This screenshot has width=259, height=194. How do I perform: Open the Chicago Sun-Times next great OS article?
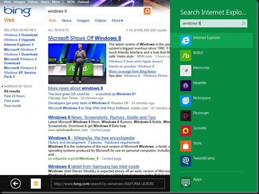click(x=92, y=94)
